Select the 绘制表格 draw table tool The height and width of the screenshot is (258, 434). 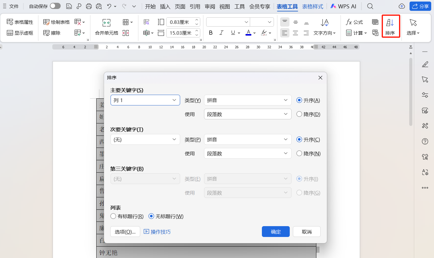[x=56, y=22]
